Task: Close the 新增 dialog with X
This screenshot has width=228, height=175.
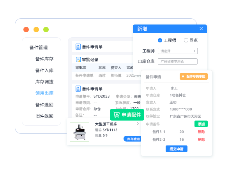Action: coord(201,29)
